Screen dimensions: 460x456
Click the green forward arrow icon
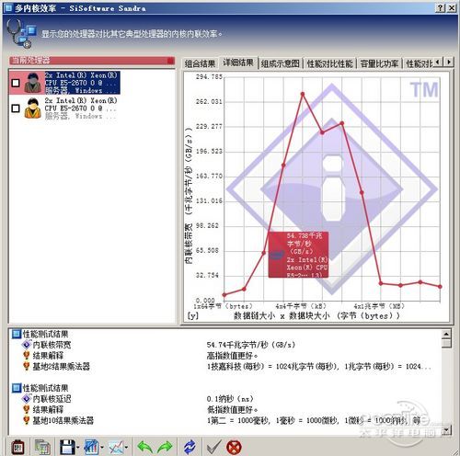[x=165, y=447]
